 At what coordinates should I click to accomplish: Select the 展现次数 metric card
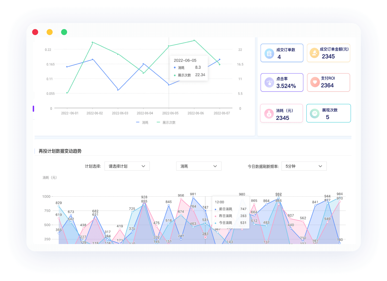[328, 113]
